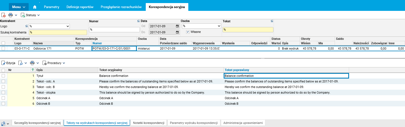Click the Szukaj kontrahenta input field
Image resolution: width=405 pixels, height=127 pixels.
coord(58,32)
